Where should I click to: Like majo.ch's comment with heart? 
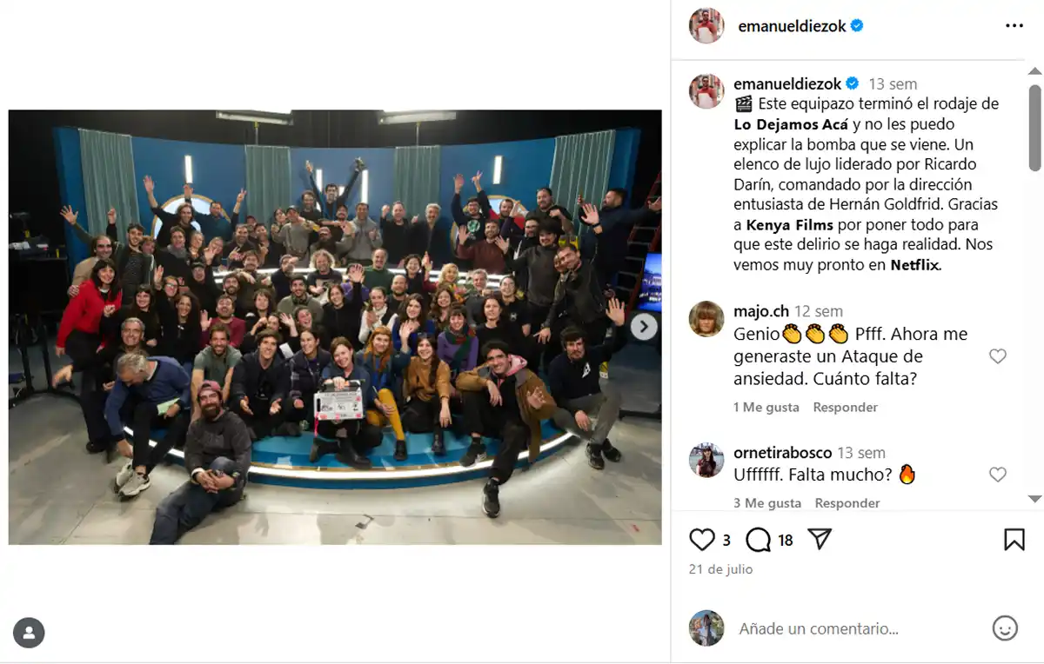click(998, 356)
